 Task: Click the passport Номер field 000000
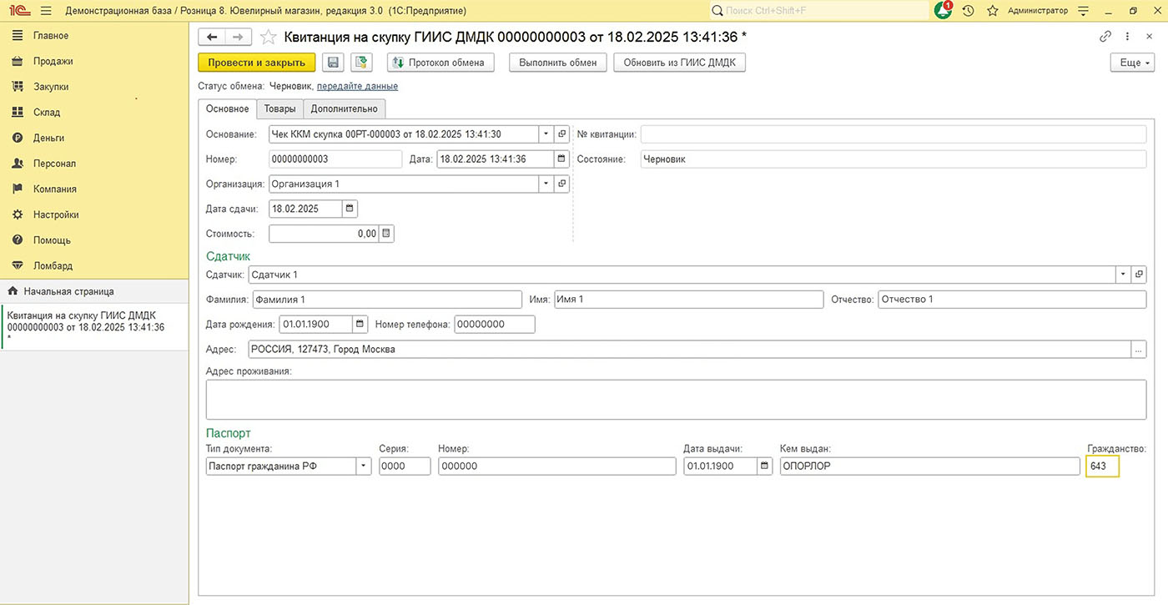557,466
